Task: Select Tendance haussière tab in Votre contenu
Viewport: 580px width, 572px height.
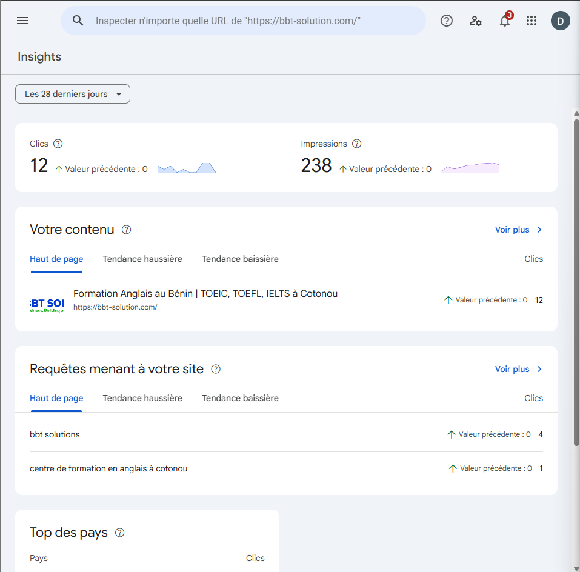Action: 142,259
